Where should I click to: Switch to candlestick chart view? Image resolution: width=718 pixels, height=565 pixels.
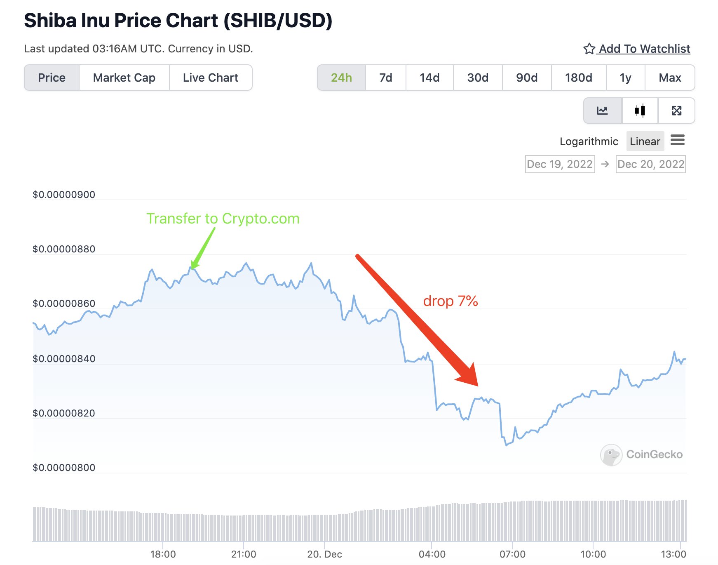point(639,111)
